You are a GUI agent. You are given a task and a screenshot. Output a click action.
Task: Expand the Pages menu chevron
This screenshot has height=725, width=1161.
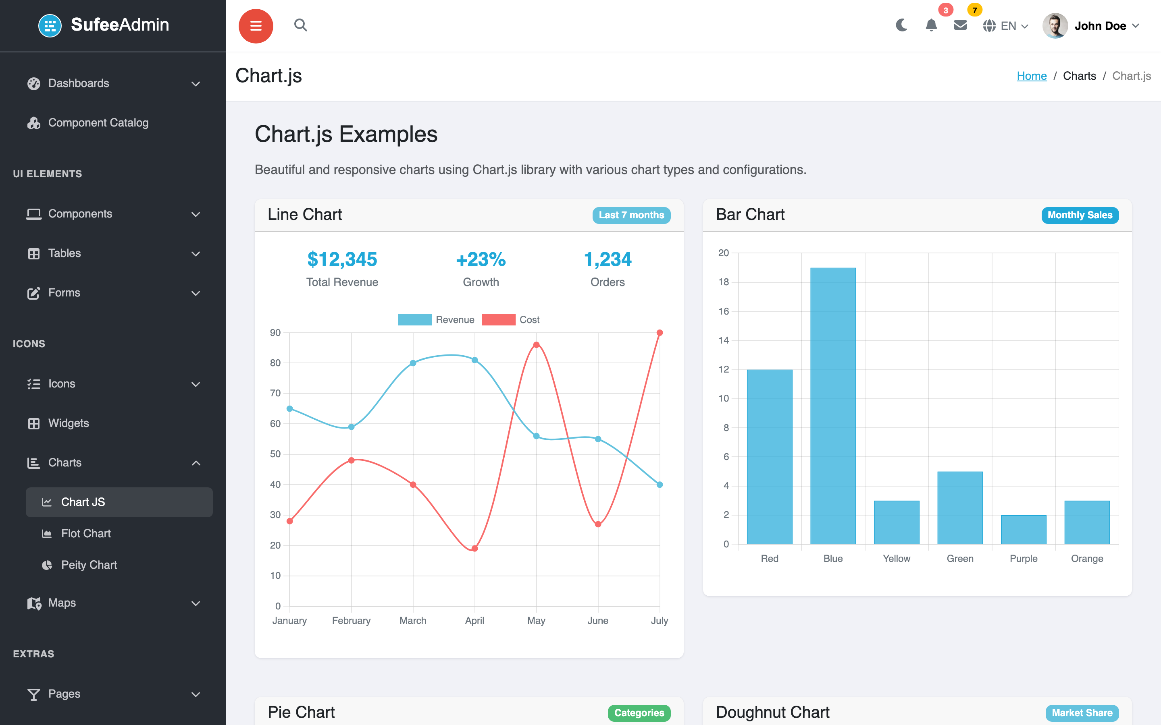pos(196,694)
